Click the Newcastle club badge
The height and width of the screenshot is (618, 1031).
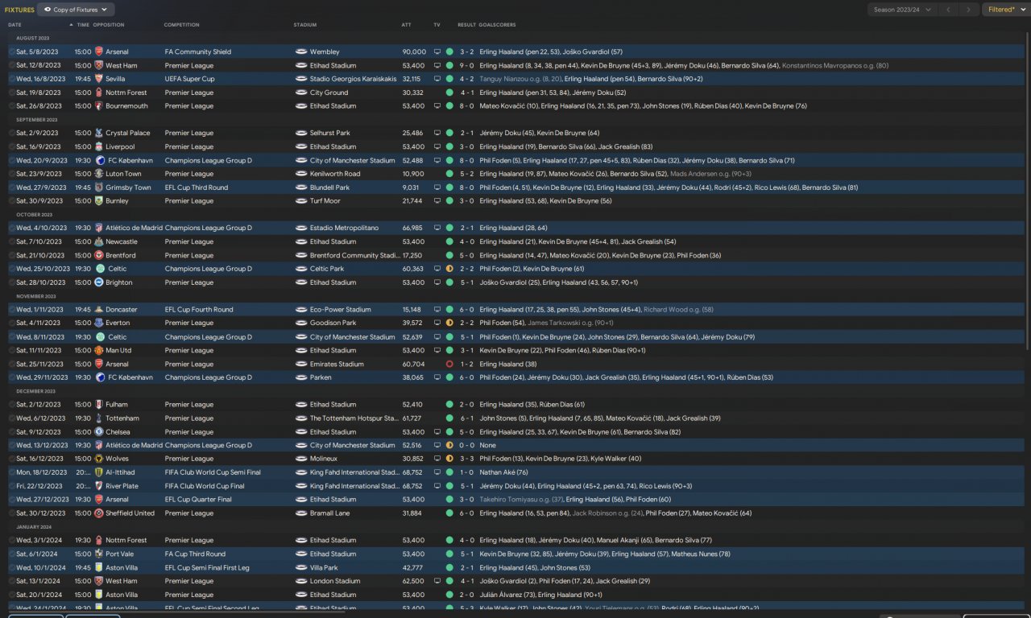pos(99,241)
